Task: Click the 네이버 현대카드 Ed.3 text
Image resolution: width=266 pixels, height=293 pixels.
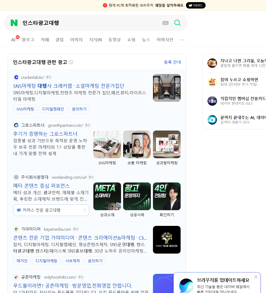Action: tap(236, 104)
